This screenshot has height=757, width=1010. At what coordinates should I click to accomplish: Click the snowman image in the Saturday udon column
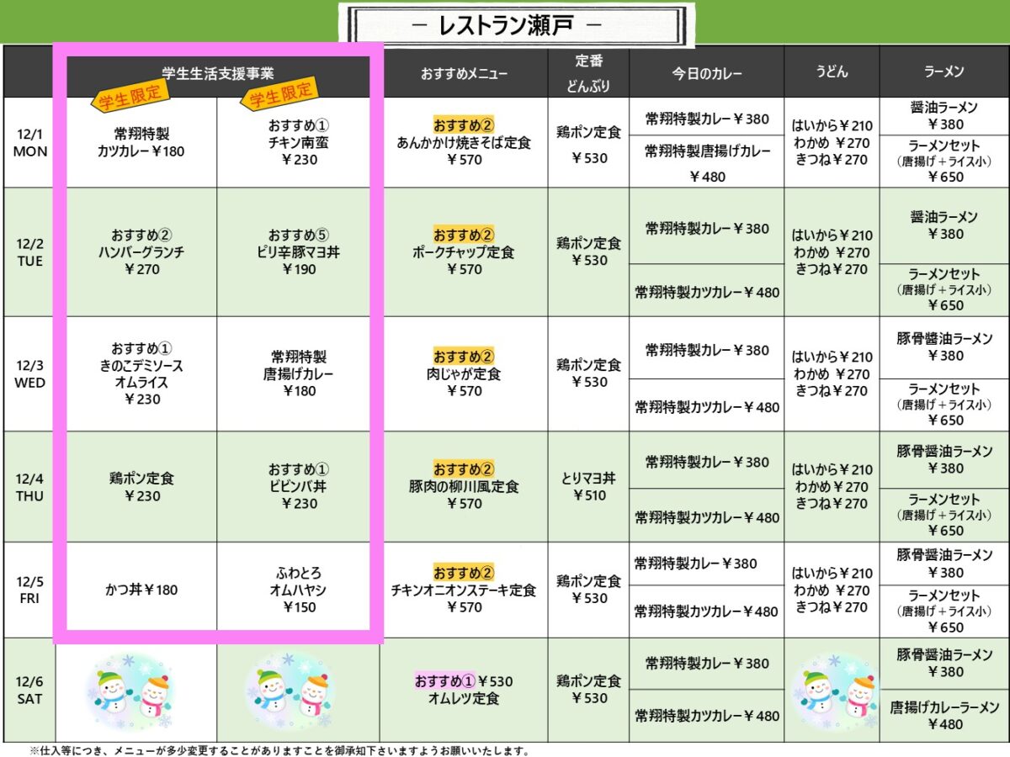coord(832,691)
